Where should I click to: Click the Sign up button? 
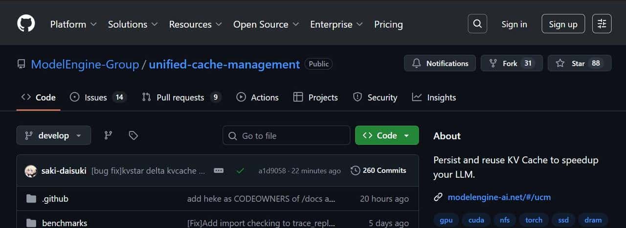coord(563,24)
